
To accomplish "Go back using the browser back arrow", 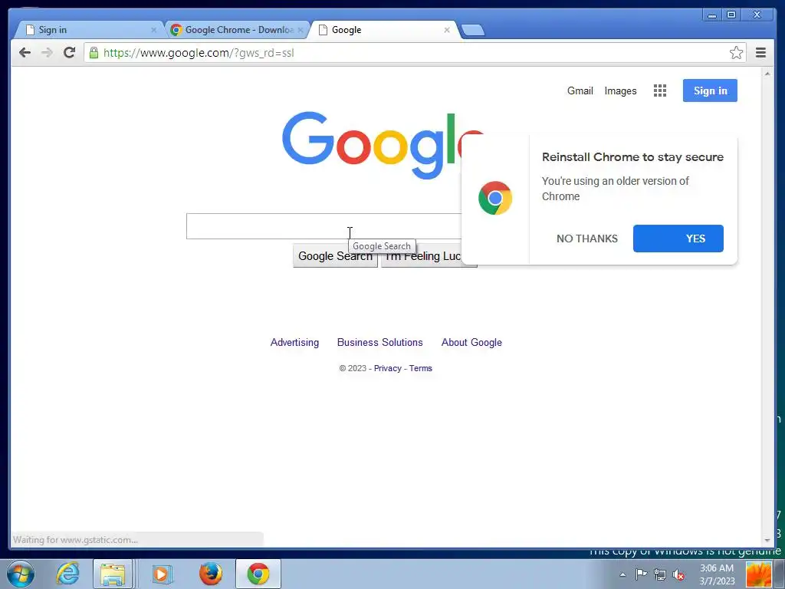I will [x=25, y=53].
